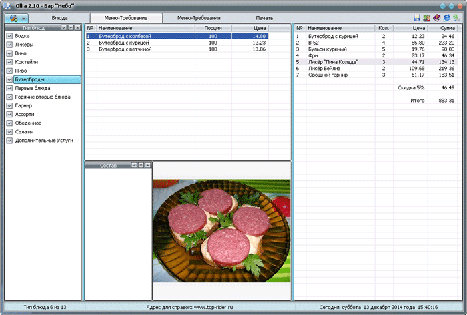
Task: Toggle the Горячие вторые блюда checkbox
Action: point(9,97)
